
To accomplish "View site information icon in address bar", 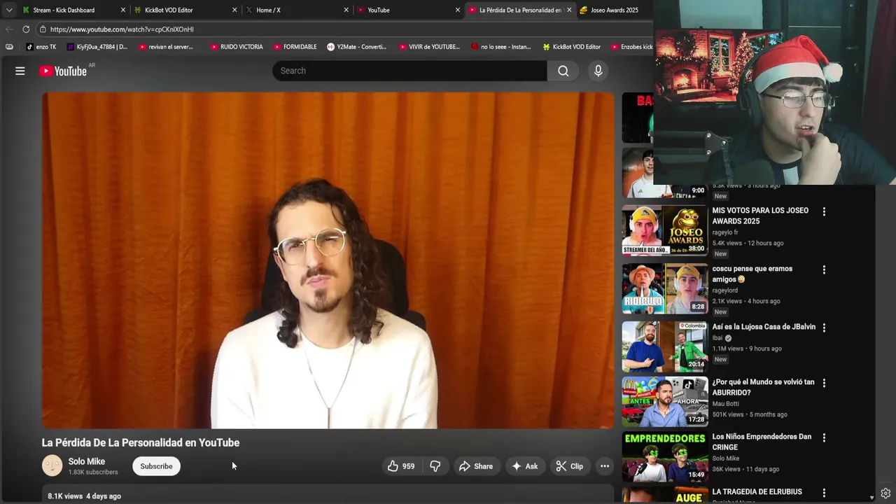I will coord(43,29).
